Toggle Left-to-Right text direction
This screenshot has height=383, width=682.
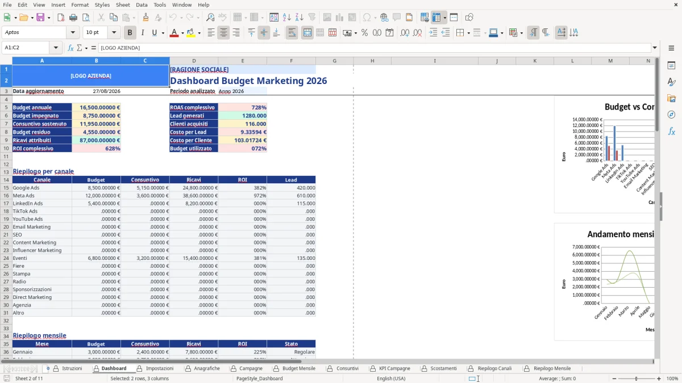[x=533, y=33]
